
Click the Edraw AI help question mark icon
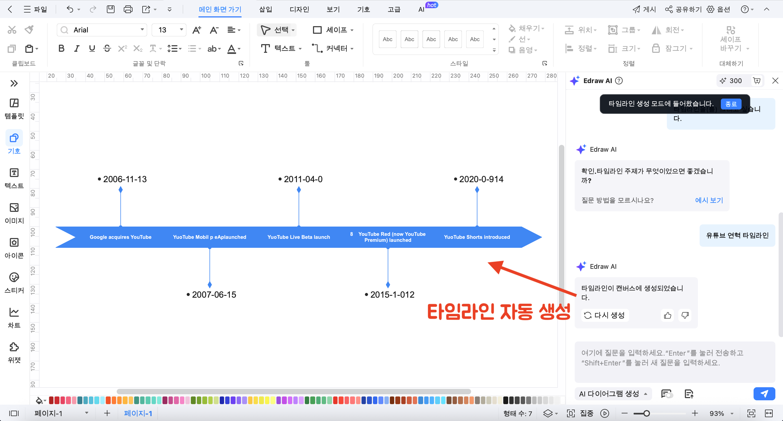coord(619,80)
